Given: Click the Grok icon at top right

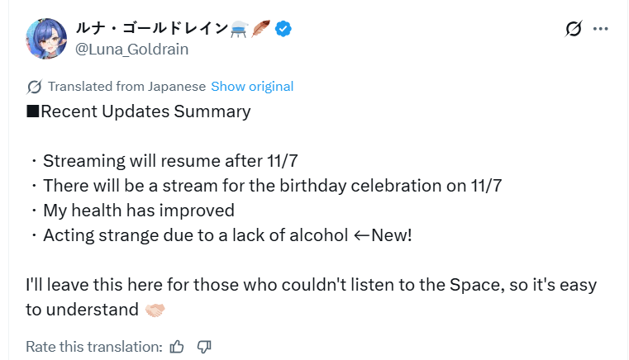Looking at the screenshot, I should pyautogui.click(x=574, y=30).
